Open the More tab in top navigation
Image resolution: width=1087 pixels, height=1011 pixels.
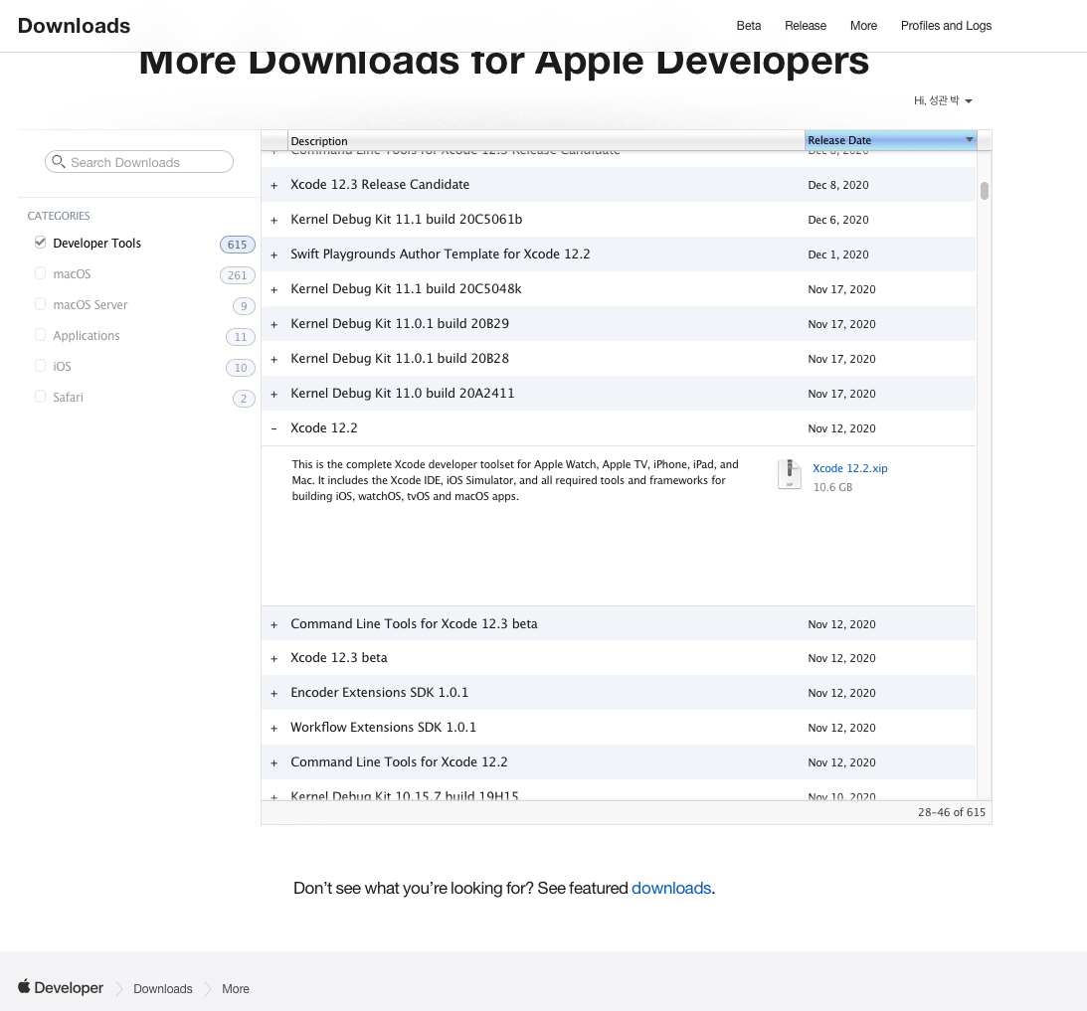(x=864, y=26)
